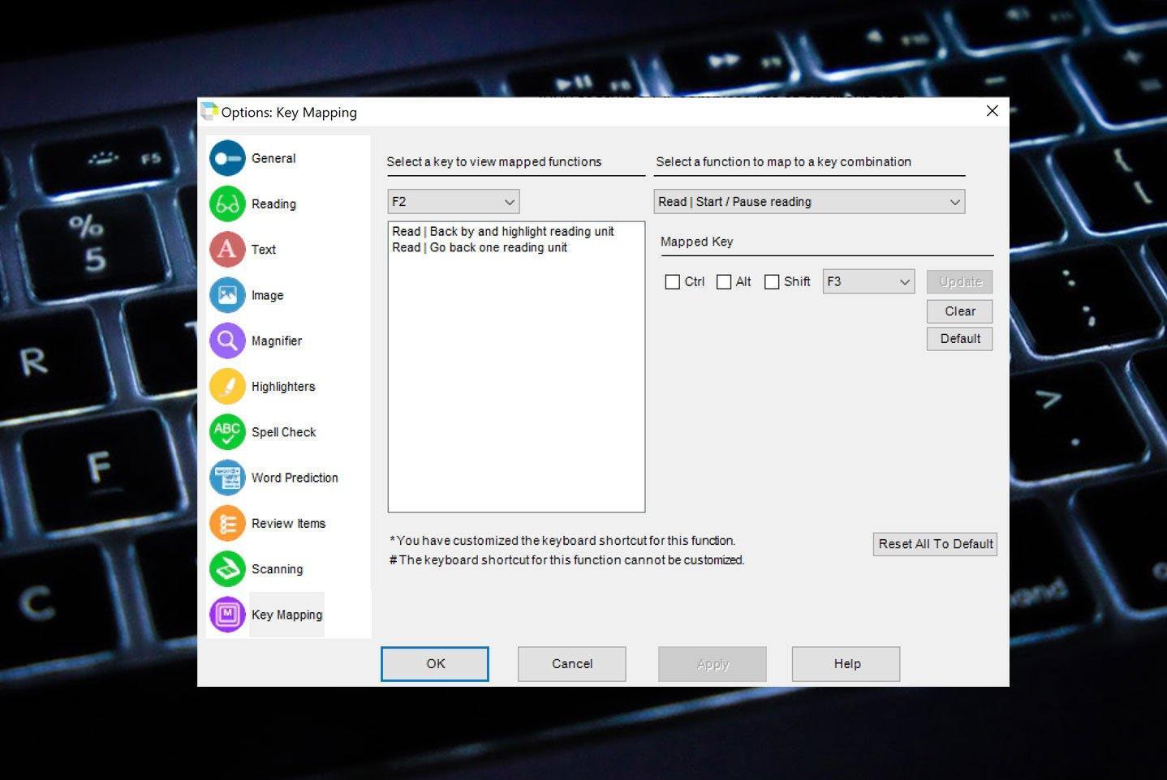Click the red Text icon
The height and width of the screenshot is (780, 1167).
(227, 249)
